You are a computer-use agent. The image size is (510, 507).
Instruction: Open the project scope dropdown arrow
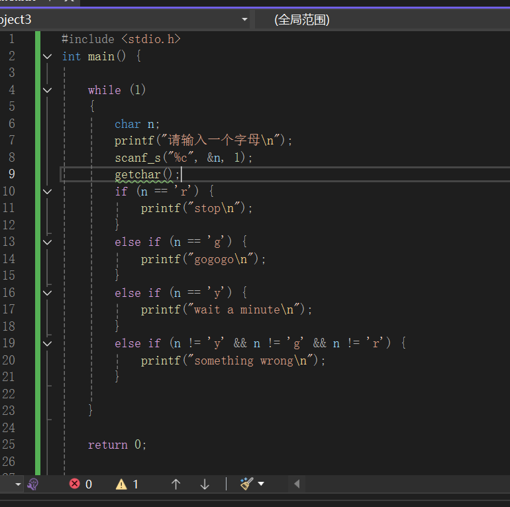click(x=244, y=19)
